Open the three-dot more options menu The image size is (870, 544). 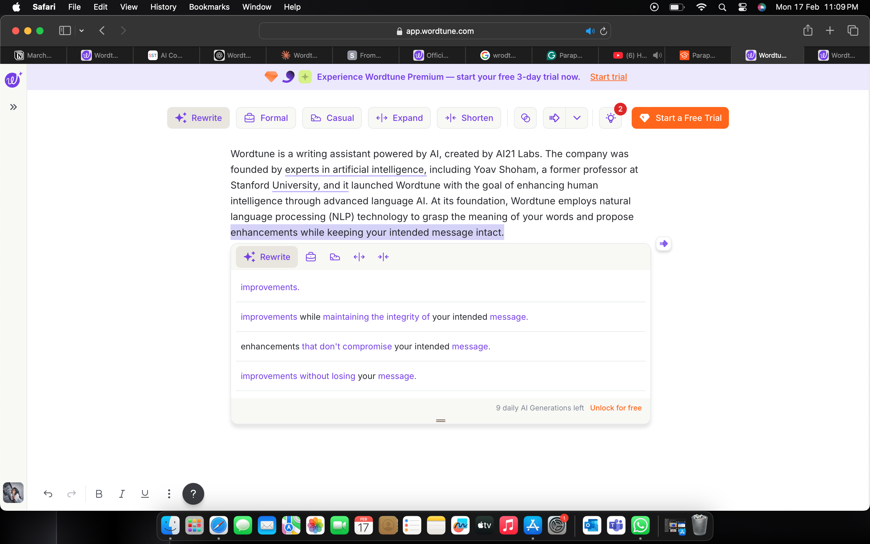[x=169, y=494]
